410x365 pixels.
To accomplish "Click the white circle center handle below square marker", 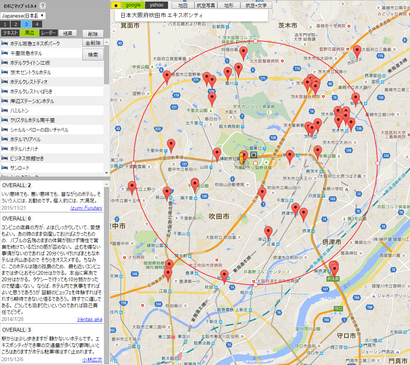I will (x=255, y=163).
